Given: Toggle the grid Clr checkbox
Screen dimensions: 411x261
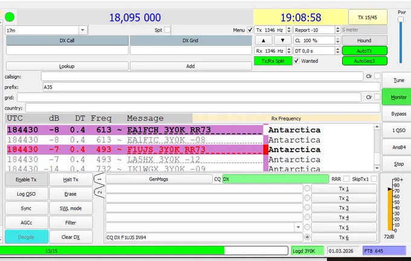Looking at the screenshot, I should point(377,97).
